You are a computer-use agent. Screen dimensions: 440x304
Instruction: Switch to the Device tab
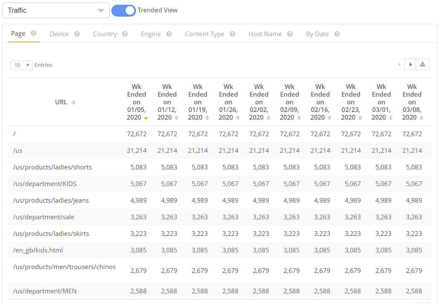point(59,34)
